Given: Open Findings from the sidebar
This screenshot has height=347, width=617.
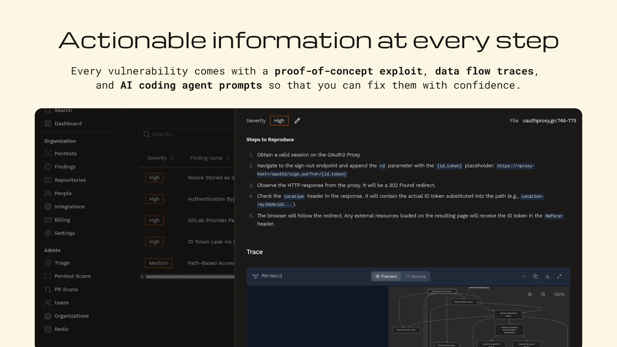Looking at the screenshot, I should coord(65,167).
